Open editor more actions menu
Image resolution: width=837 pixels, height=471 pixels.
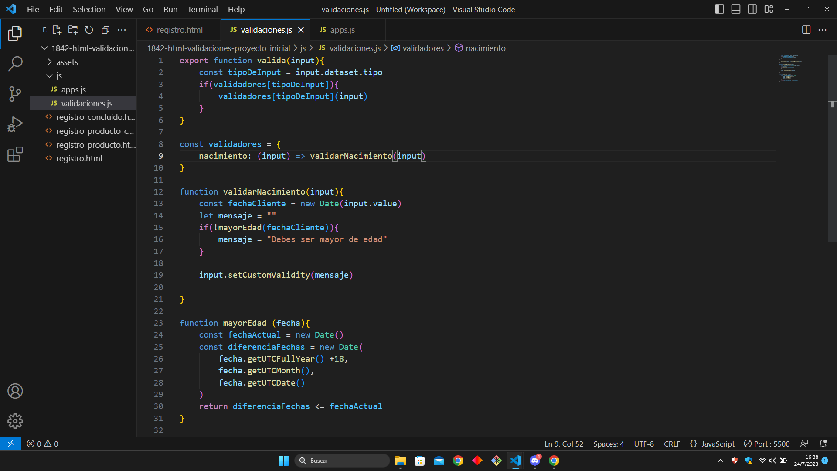tap(822, 30)
